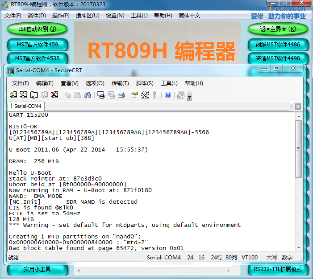Image resolution: width=313 pixels, height=279 pixels.
Task: Click the Print Screen icon
Action: [101, 95]
